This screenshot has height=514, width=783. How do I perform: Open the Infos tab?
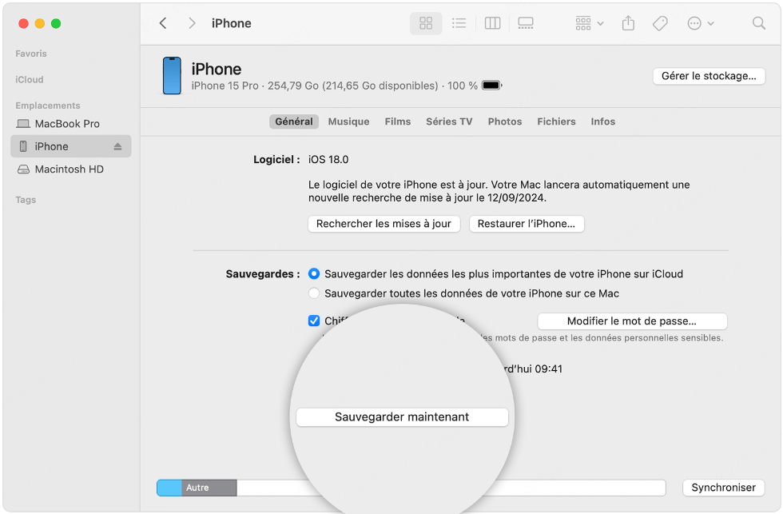point(602,122)
